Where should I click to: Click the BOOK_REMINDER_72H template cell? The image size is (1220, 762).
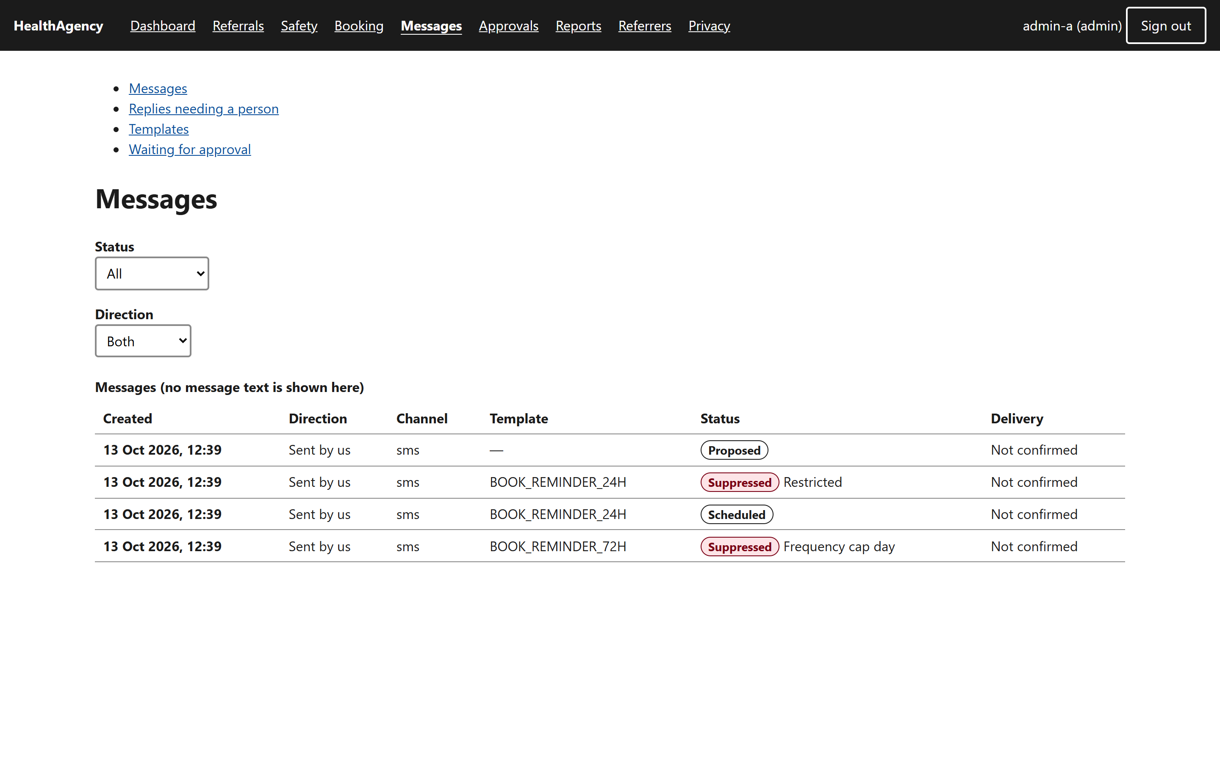[x=558, y=546]
